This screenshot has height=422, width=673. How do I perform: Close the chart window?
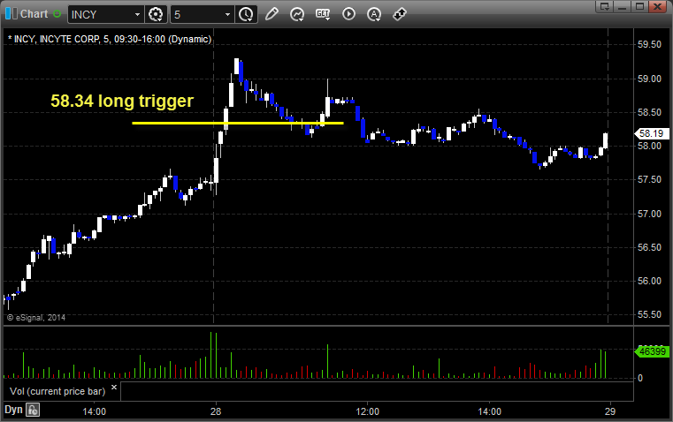(x=658, y=6)
